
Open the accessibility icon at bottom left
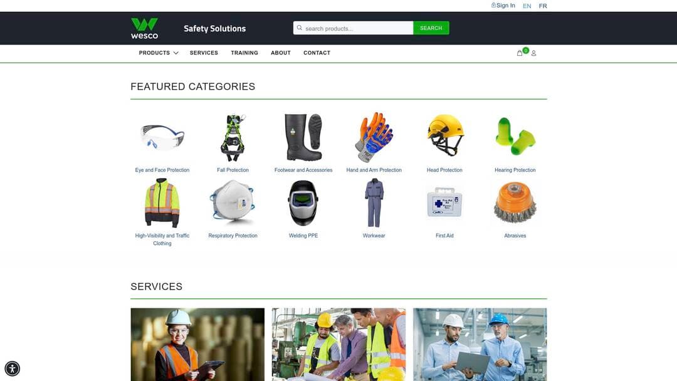(11, 368)
